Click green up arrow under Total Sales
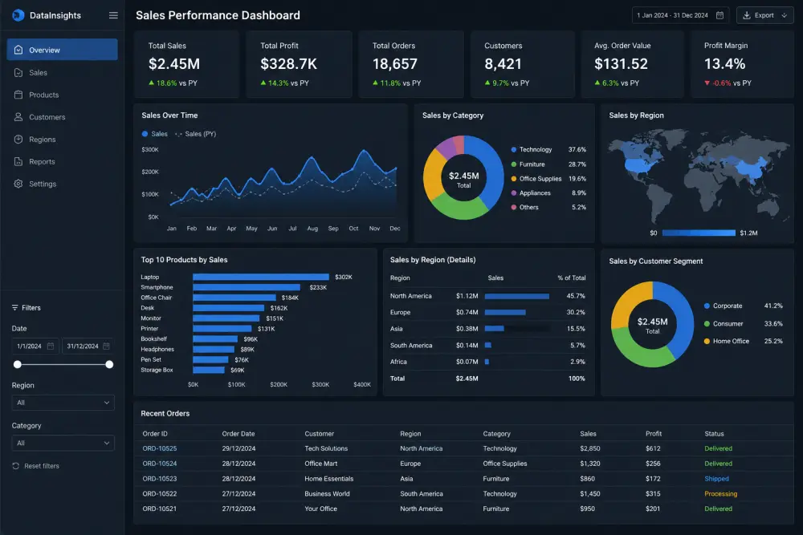This screenshot has height=535, width=803. [x=151, y=83]
